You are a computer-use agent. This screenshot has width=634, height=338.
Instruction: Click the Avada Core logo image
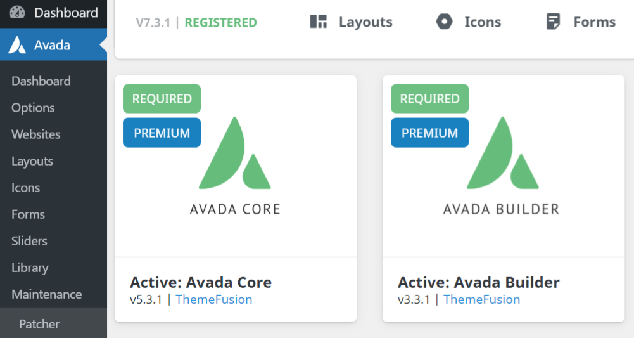235,153
